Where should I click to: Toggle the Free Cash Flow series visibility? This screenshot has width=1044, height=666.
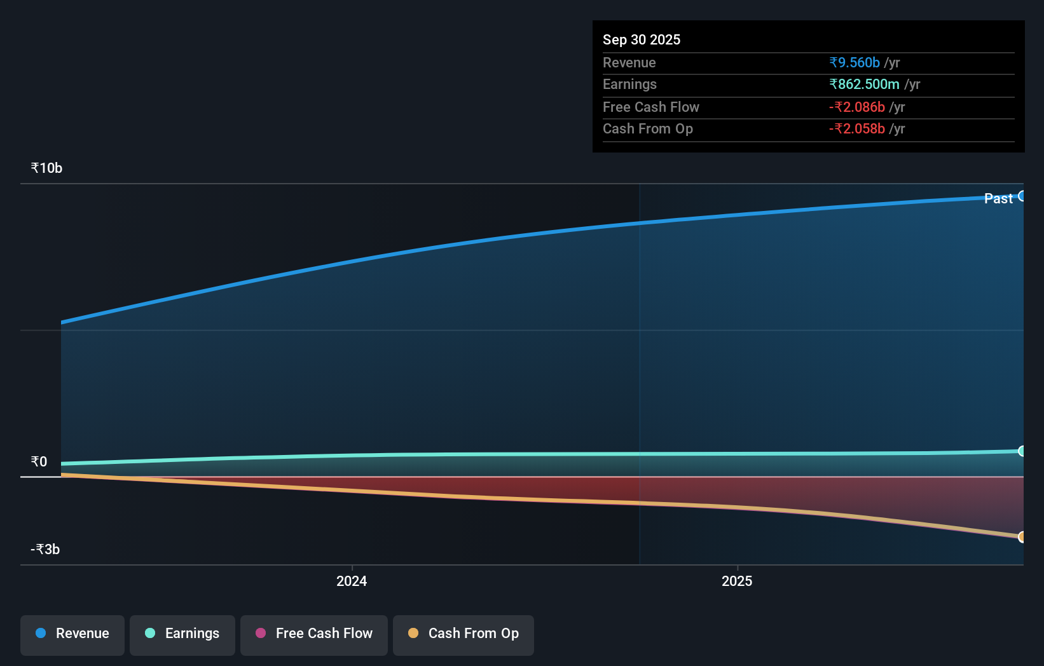(x=313, y=634)
